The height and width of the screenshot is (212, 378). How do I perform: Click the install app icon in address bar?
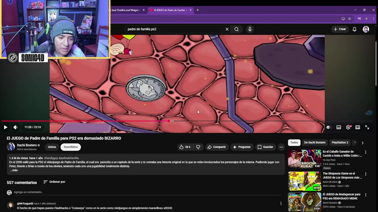pyautogui.click(x=343, y=19)
